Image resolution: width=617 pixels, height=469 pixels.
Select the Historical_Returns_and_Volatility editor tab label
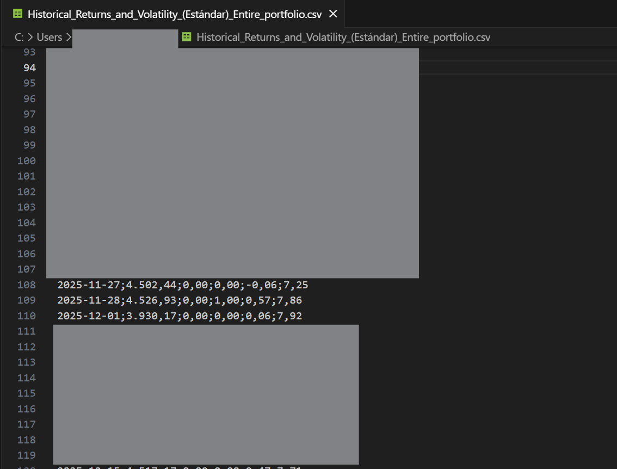click(x=174, y=14)
